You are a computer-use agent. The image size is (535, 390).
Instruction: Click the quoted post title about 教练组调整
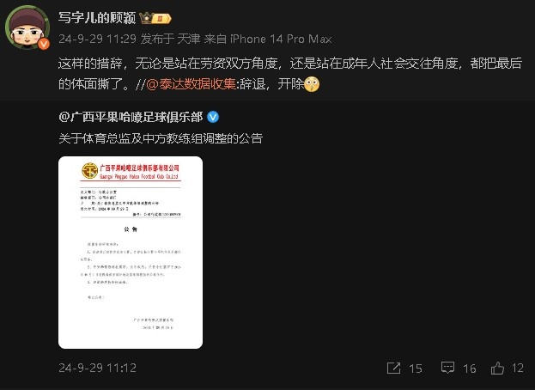[x=161, y=138]
